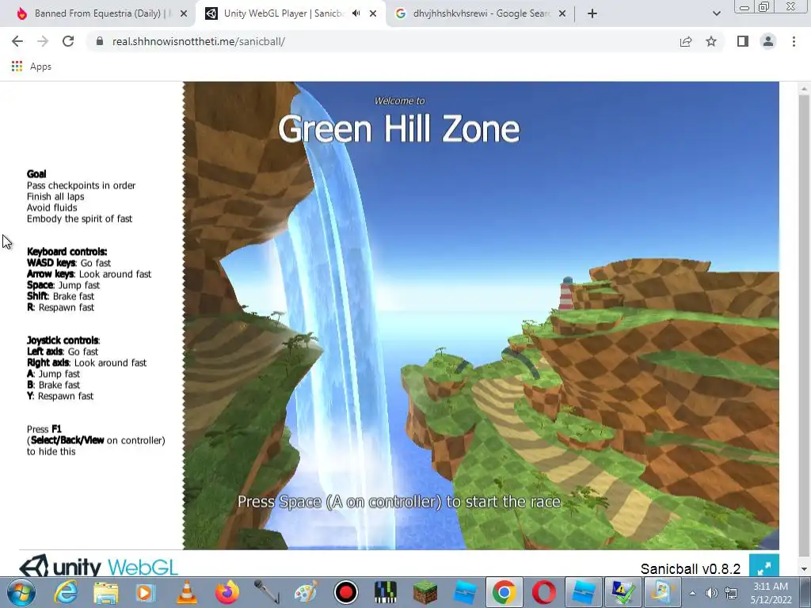
Task: Open a new browser tab
Action: point(592,13)
